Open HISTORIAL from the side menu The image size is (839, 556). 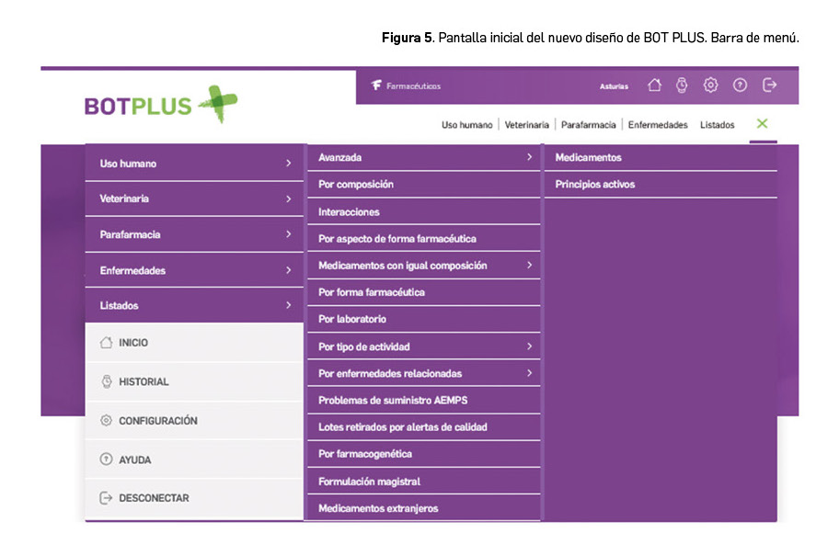pos(143,381)
